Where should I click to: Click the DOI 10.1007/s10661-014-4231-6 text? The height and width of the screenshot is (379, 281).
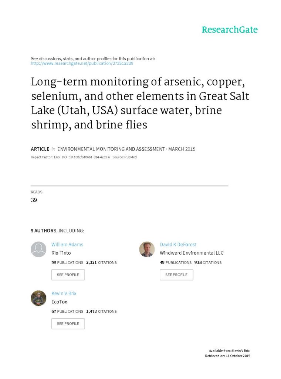click(x=86, y=157)
